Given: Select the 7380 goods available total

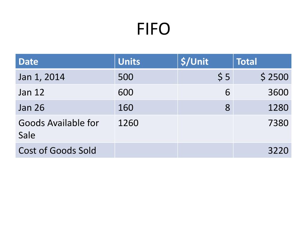Looking at the screenshot, I should point(278,123).
